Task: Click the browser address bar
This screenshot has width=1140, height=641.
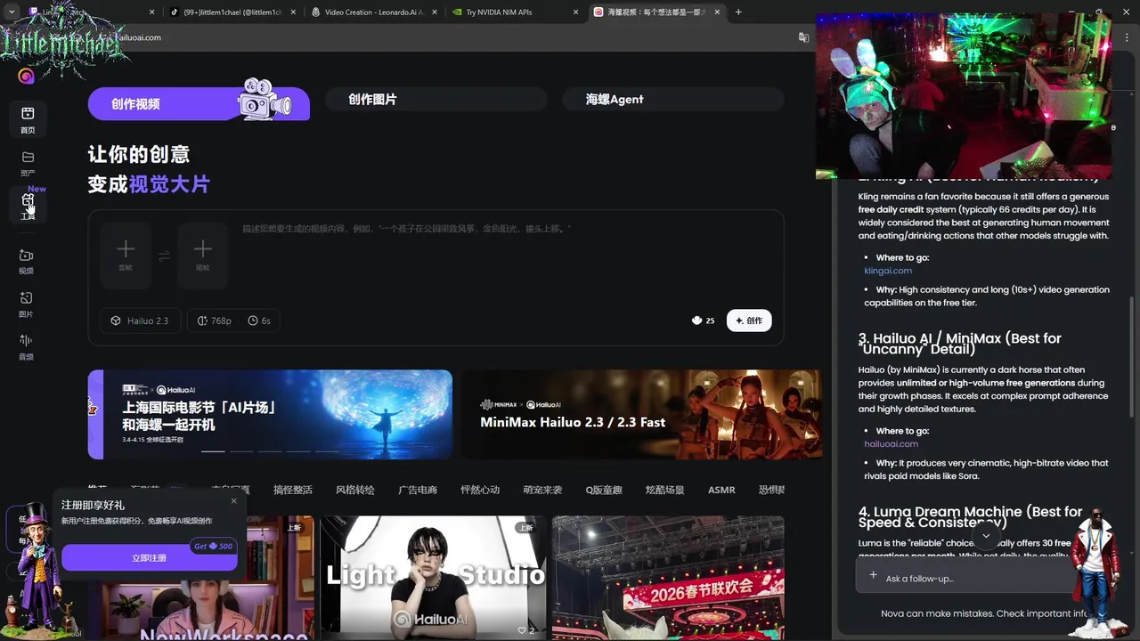Action: pos(445,37)
